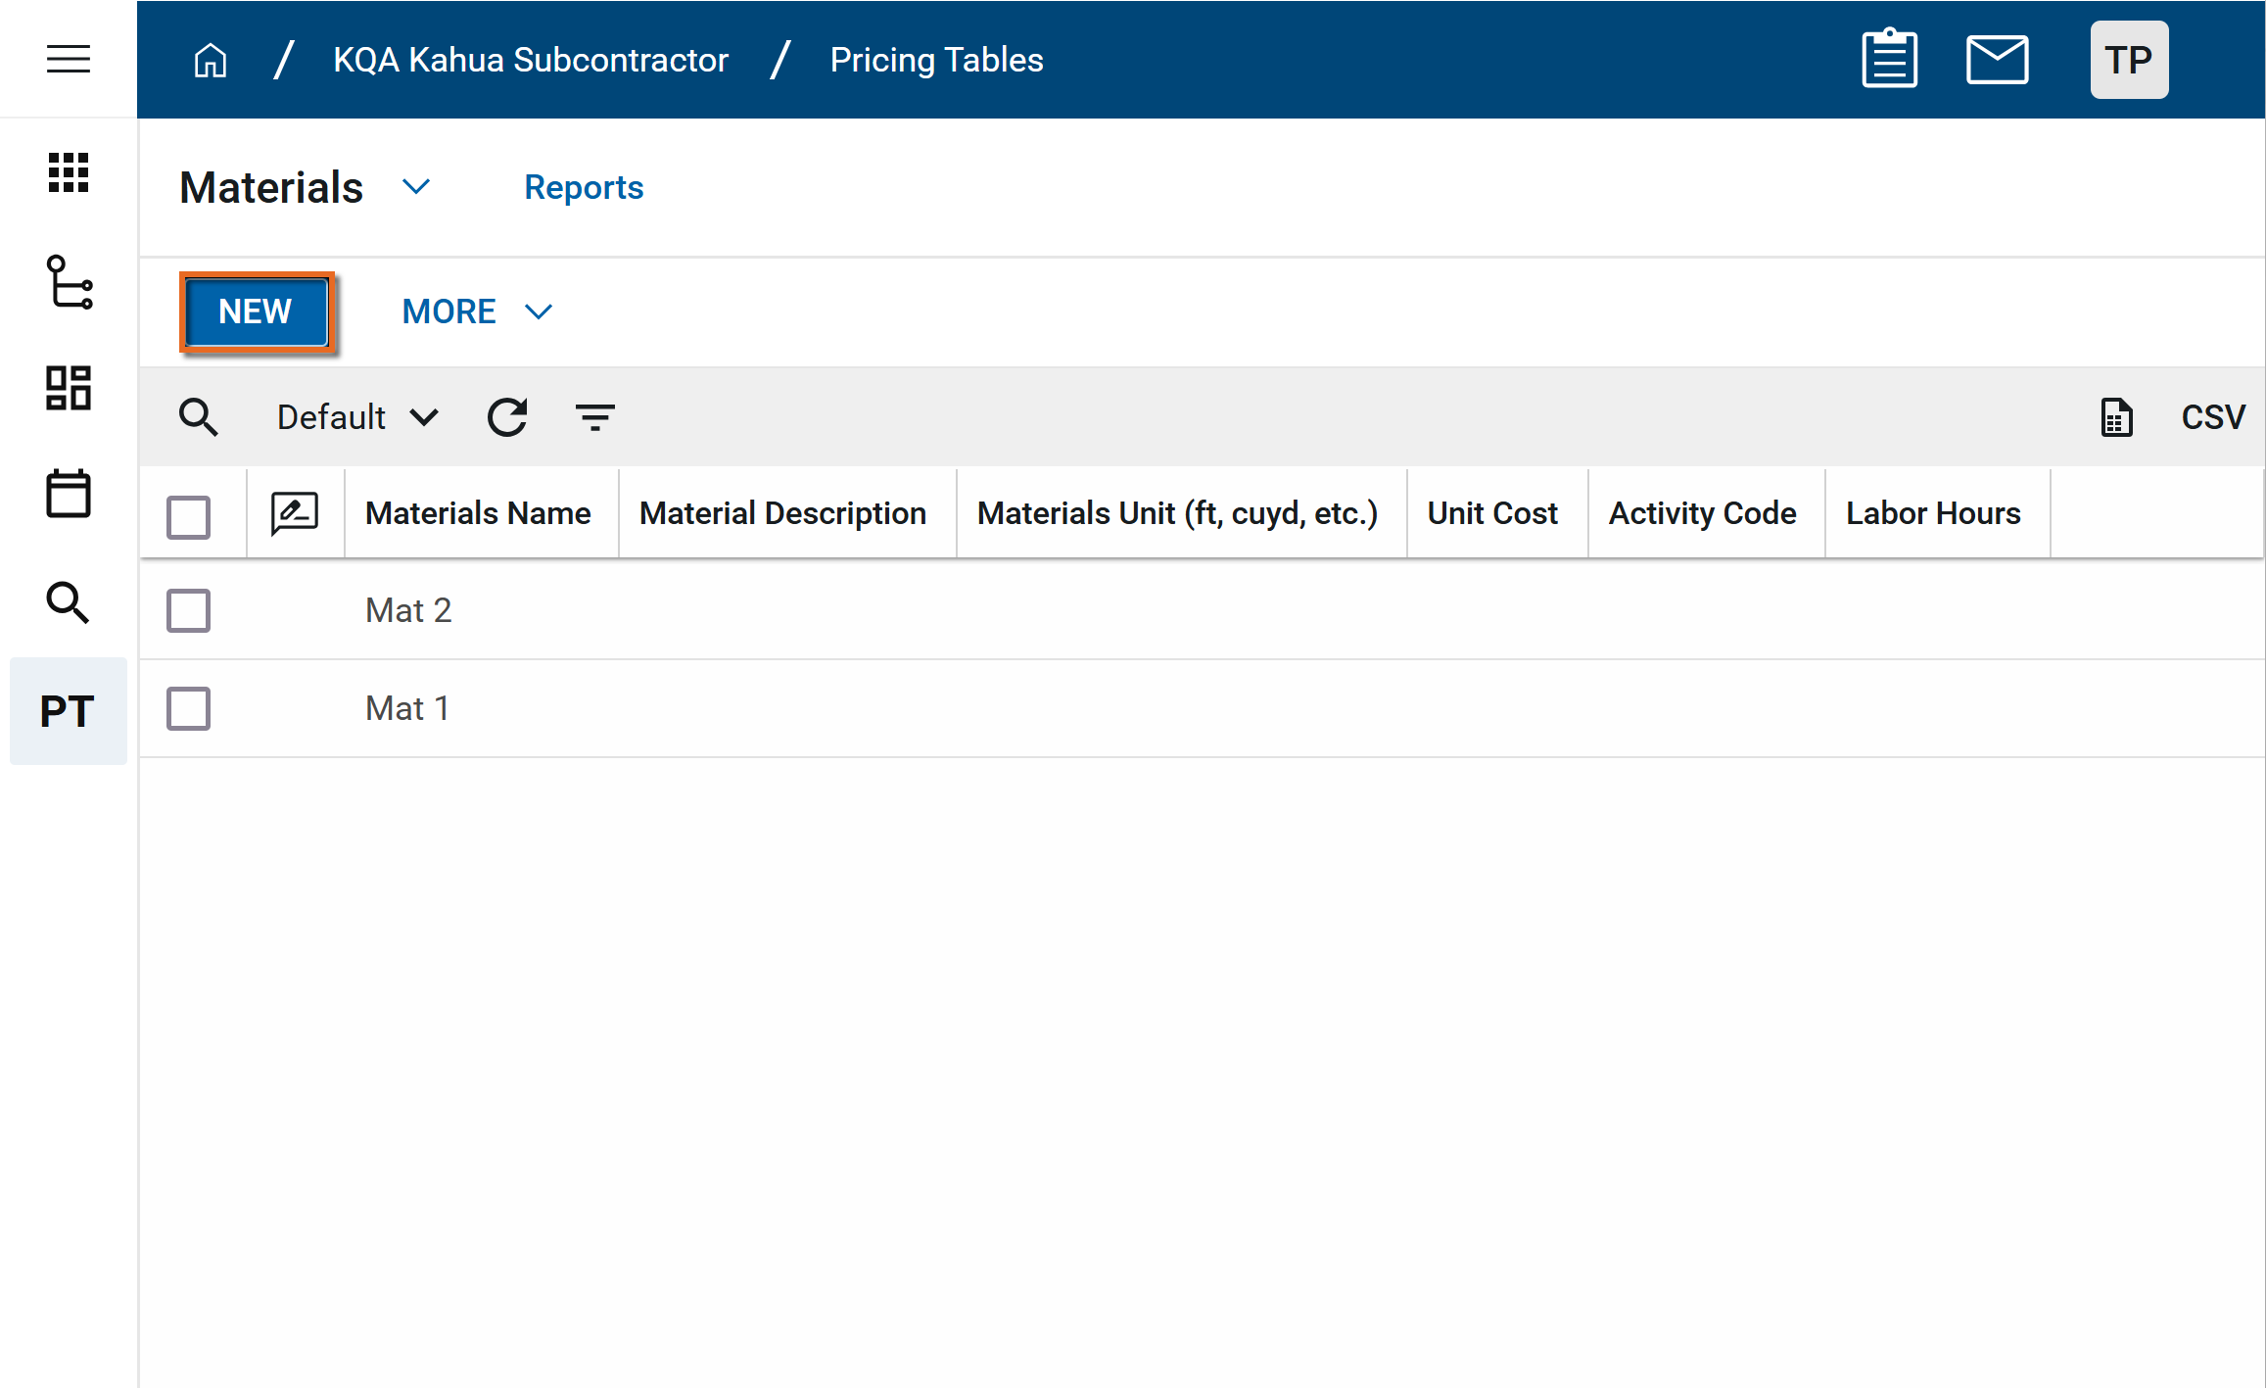Open the project hierarchy tree icon
This screenshot has height=1388, width=2266.
pyautogui.click(x=69, y=282)
